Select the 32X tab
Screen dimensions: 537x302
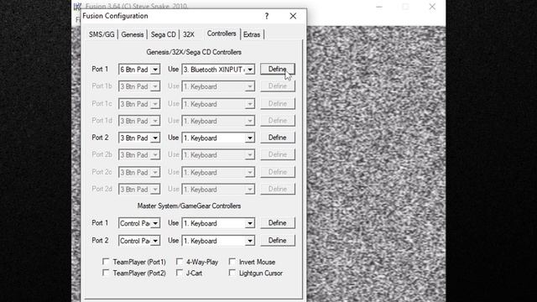tap(188, 34)
